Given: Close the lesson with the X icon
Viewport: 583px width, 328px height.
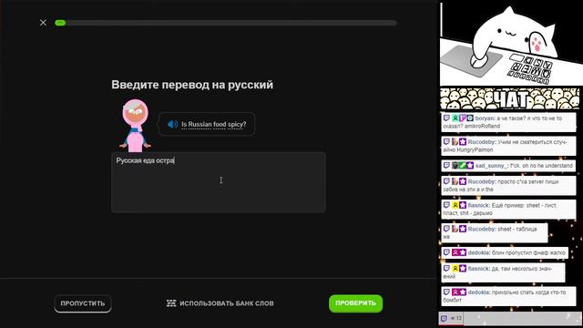Looking at the screenshot, I should pyautogui.click(x=43, y=23).
